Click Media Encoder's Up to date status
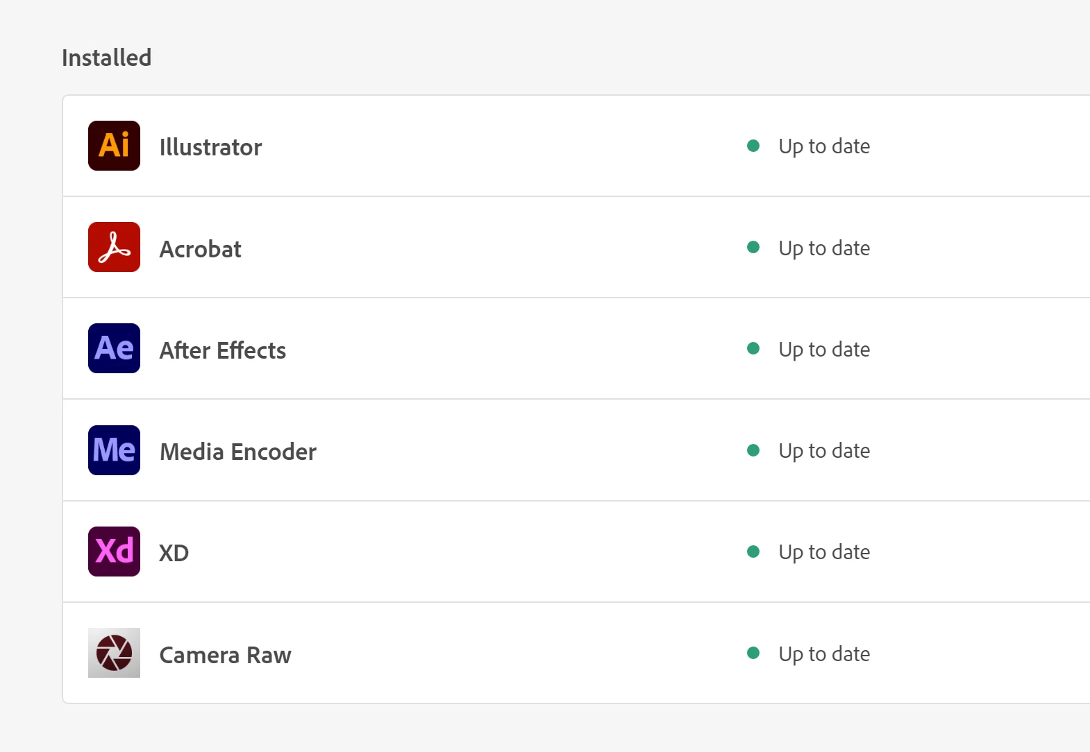 pos(824,451)
